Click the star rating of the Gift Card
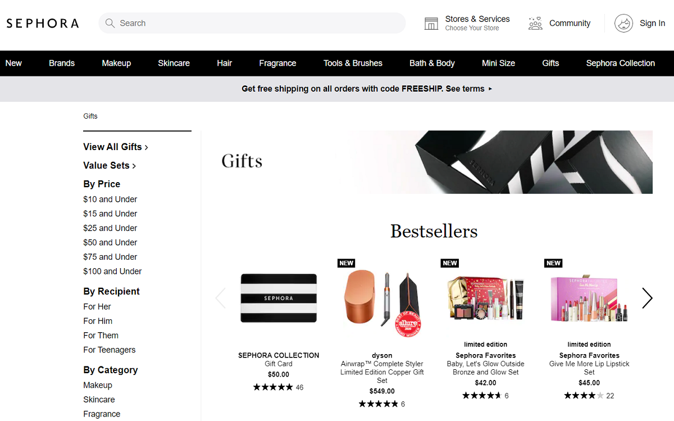 point(273,387)
